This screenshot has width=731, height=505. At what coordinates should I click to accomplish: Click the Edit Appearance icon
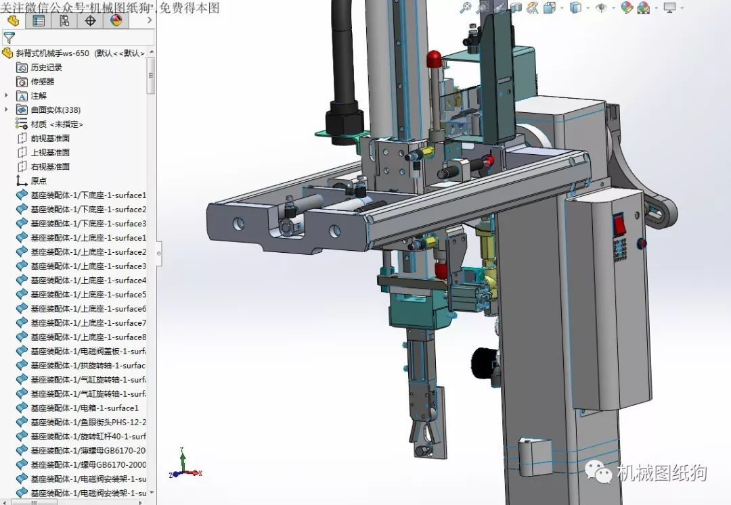coord(627,7)
